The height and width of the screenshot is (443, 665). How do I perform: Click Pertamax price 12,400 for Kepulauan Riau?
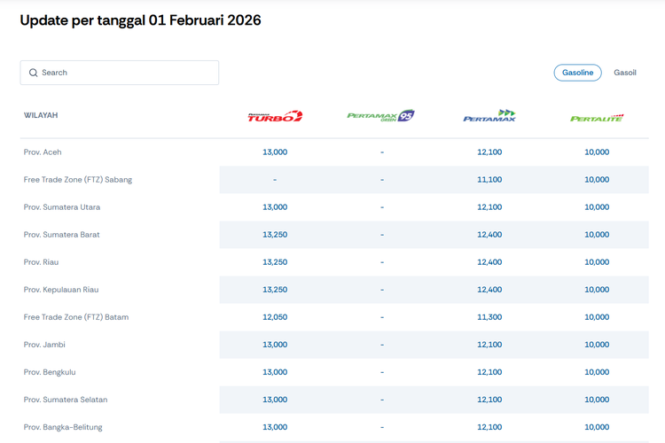489,290
